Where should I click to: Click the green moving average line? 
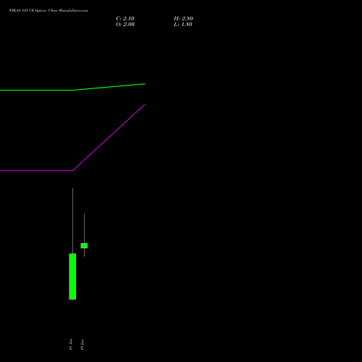click(x=72, y=90)
